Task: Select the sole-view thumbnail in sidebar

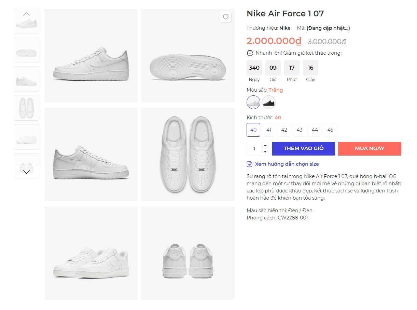Action: (x=26, y=50)
